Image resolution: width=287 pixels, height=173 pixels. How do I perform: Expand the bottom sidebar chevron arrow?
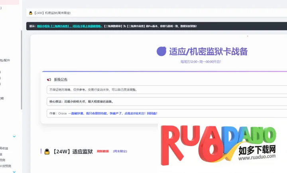(x=14, y=171)
